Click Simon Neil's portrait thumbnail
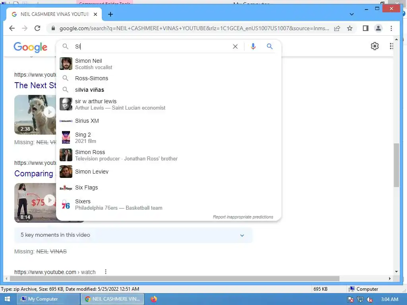Viewport: 407px width, 305px height. 66,64
